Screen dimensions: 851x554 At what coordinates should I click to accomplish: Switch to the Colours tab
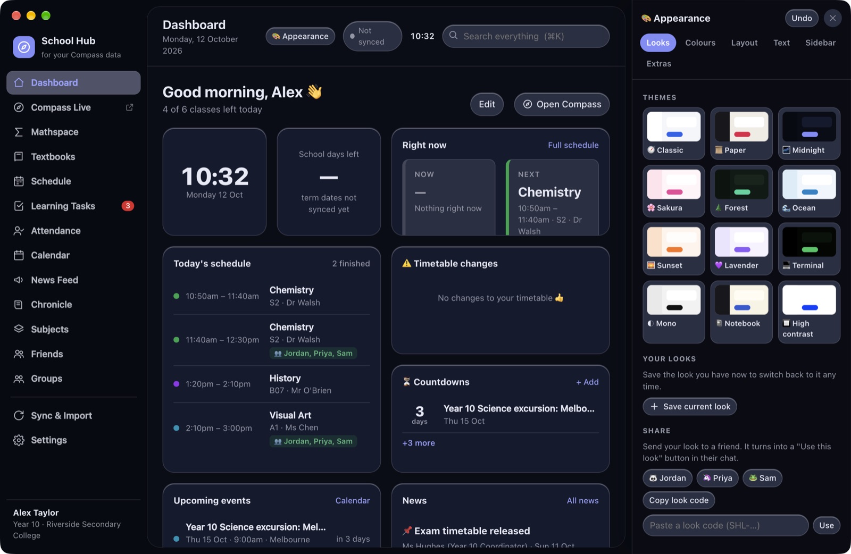700,43
